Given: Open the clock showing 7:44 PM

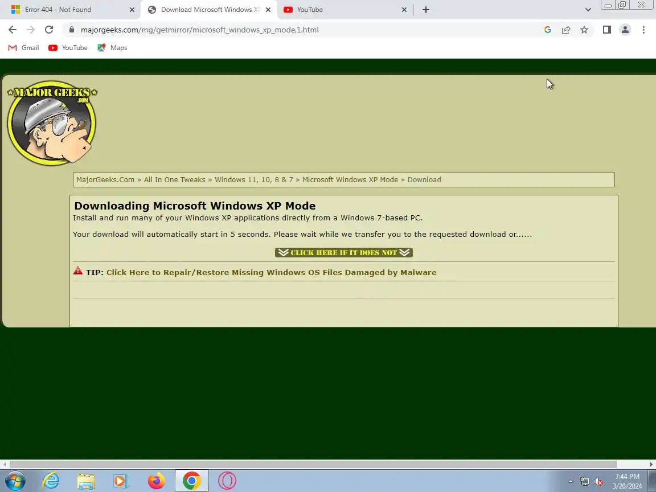Looking at the screenshot, I should (x=627, y=481).
